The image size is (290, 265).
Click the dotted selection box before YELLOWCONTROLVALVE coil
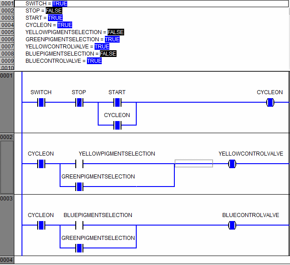(194, 163)
